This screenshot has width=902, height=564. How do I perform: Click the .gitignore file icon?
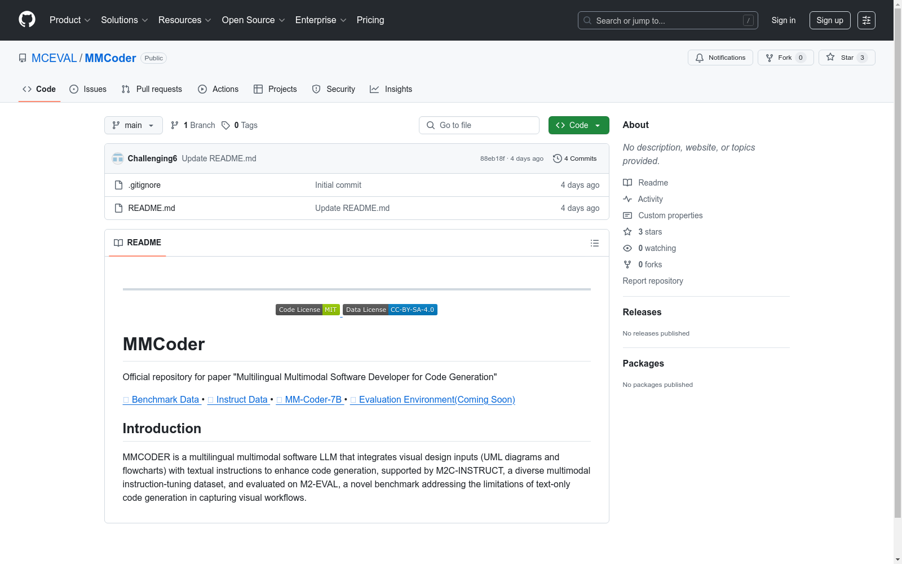point(118,185)
